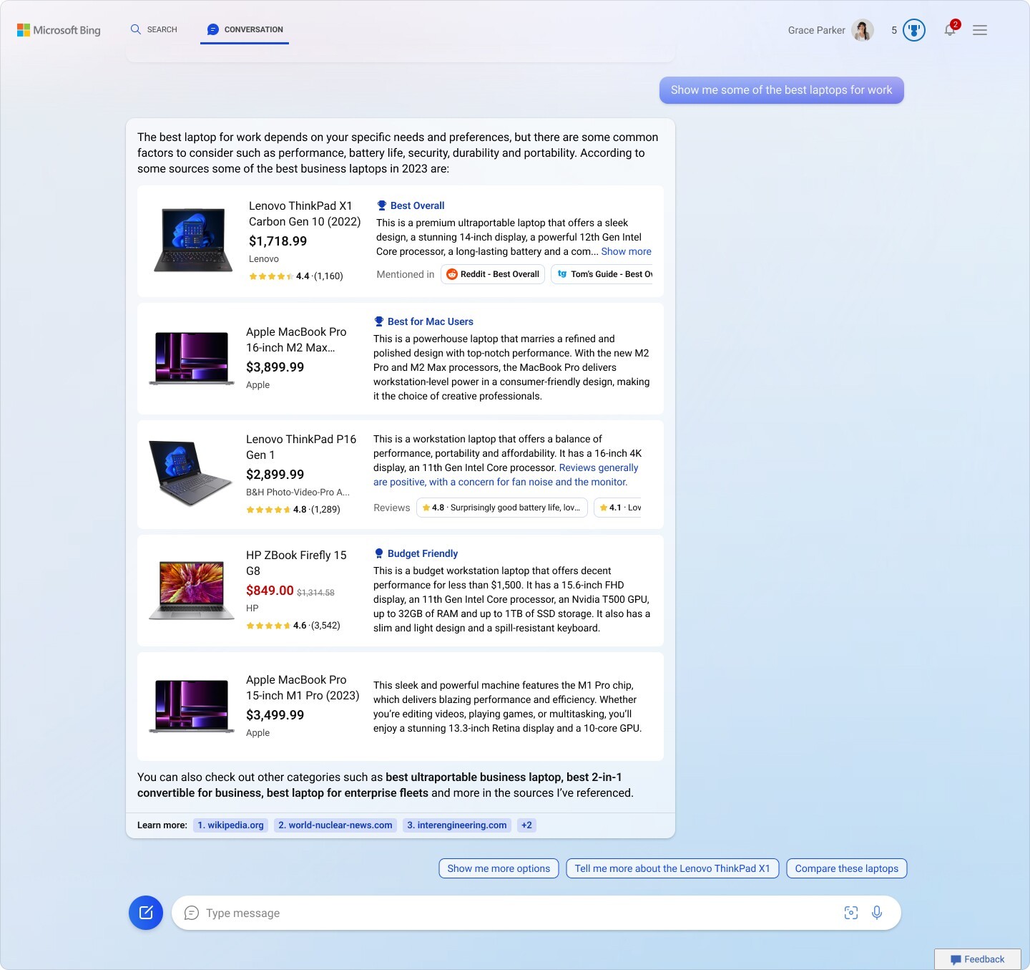1030x970 pixels.
Task: Open the reviews summary link for ThinkPad P16
Action: (506, 475)
